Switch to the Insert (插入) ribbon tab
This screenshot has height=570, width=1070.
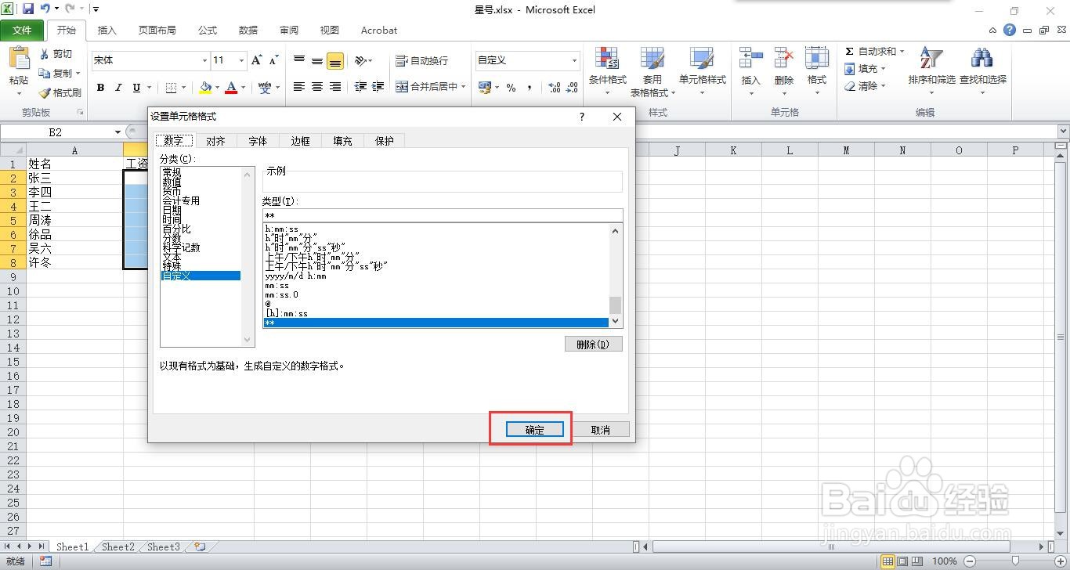[x=107, y=31]
